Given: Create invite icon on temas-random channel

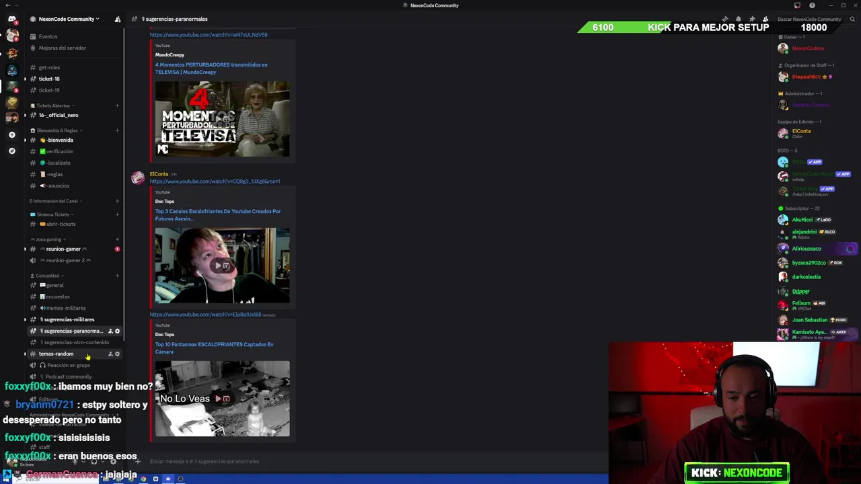Looking at the screenshot, I should click(x=110, y=354).
